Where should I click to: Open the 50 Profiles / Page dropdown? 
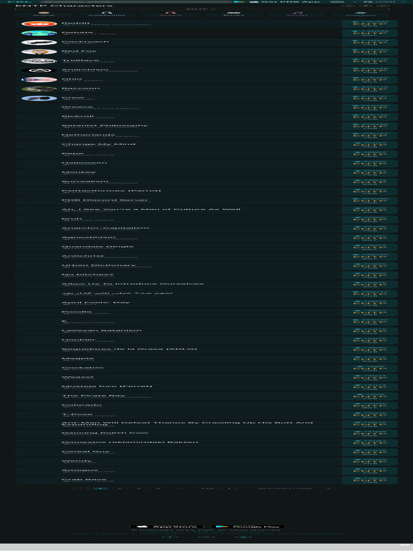[x=290, y=489]
